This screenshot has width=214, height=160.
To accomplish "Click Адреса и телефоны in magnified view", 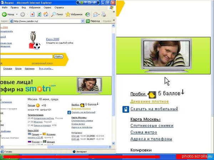I will pos(151,139).
